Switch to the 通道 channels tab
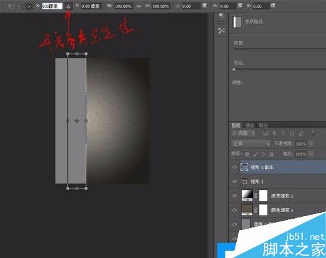Viewport: 326px width, 258px height. [x=249, y=125]
